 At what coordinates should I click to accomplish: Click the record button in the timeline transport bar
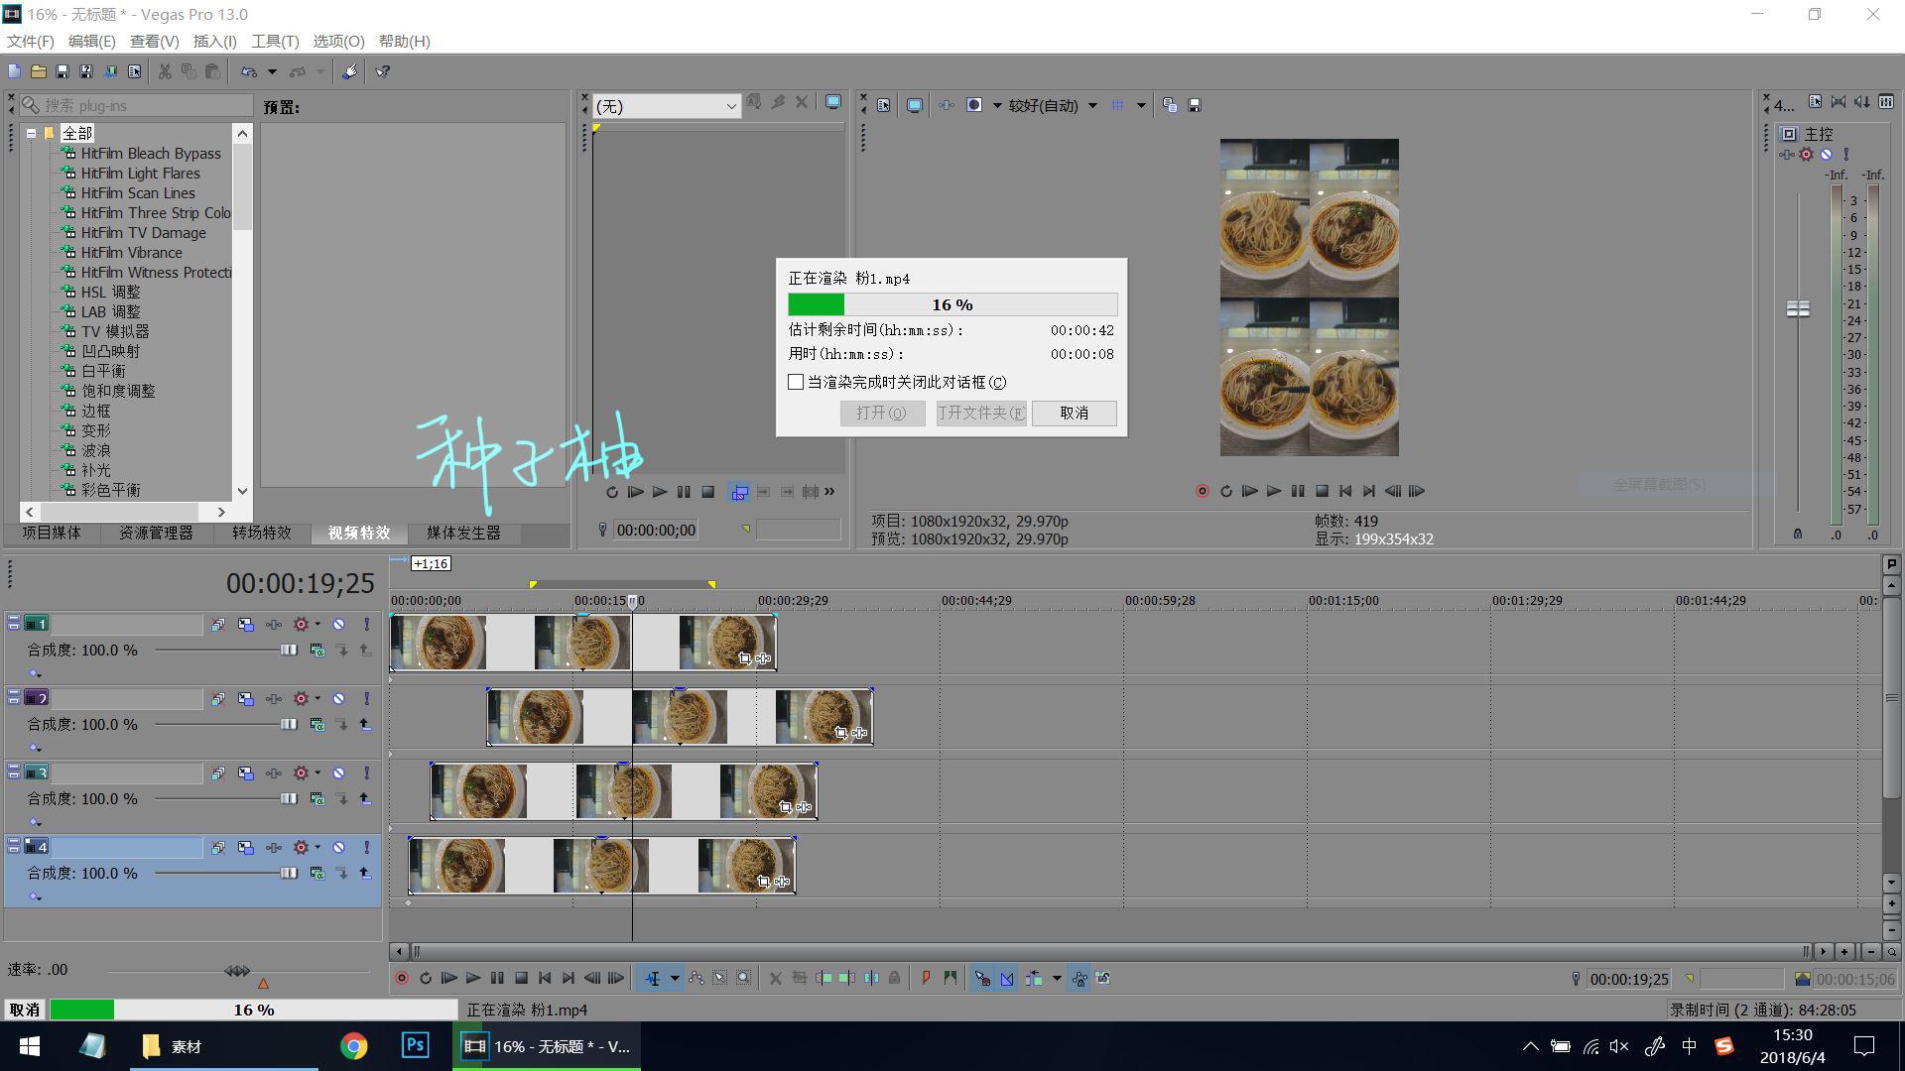[402, 978]
